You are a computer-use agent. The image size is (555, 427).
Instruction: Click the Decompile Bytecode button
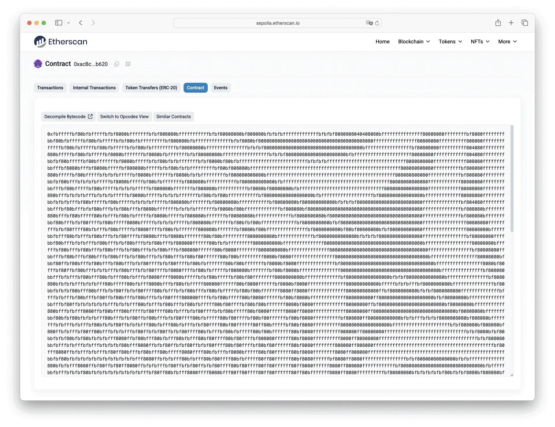coord(68,117)
